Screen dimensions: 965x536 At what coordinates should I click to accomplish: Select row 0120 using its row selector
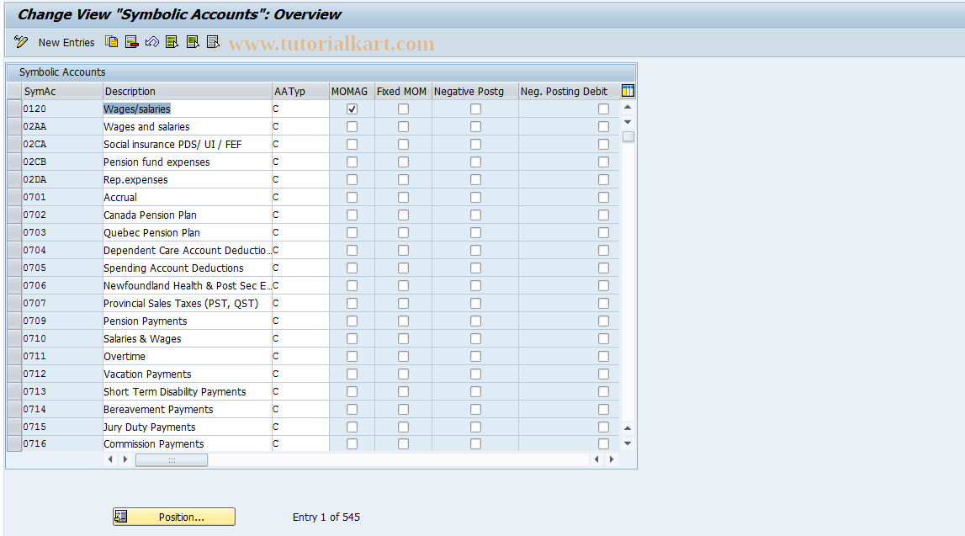[x=14, y=109]
